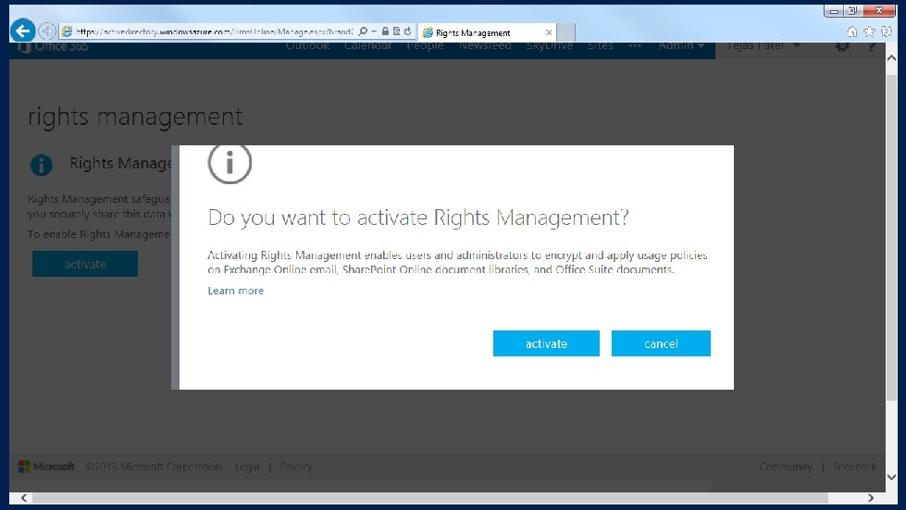Open the Feedback footer link
The height and width of the screenshot is (510, 906).
coord(854,466)
